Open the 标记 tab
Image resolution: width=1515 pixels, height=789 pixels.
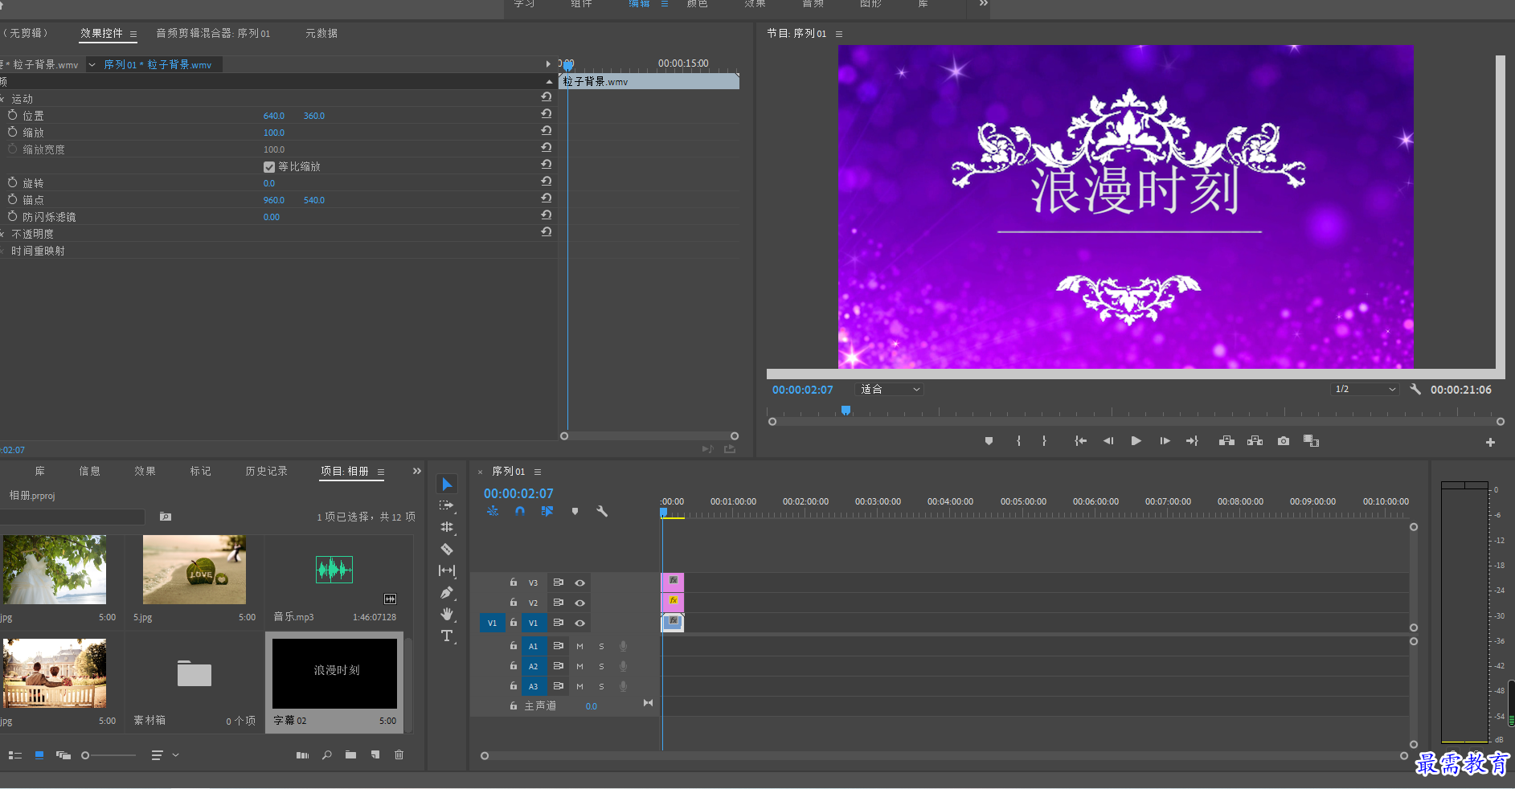click(x=200, y=471)
